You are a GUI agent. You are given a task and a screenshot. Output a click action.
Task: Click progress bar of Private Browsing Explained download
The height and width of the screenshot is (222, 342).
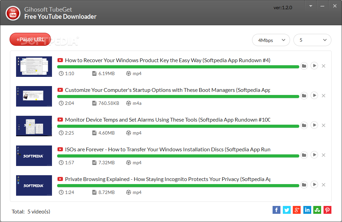coord(178,185)
